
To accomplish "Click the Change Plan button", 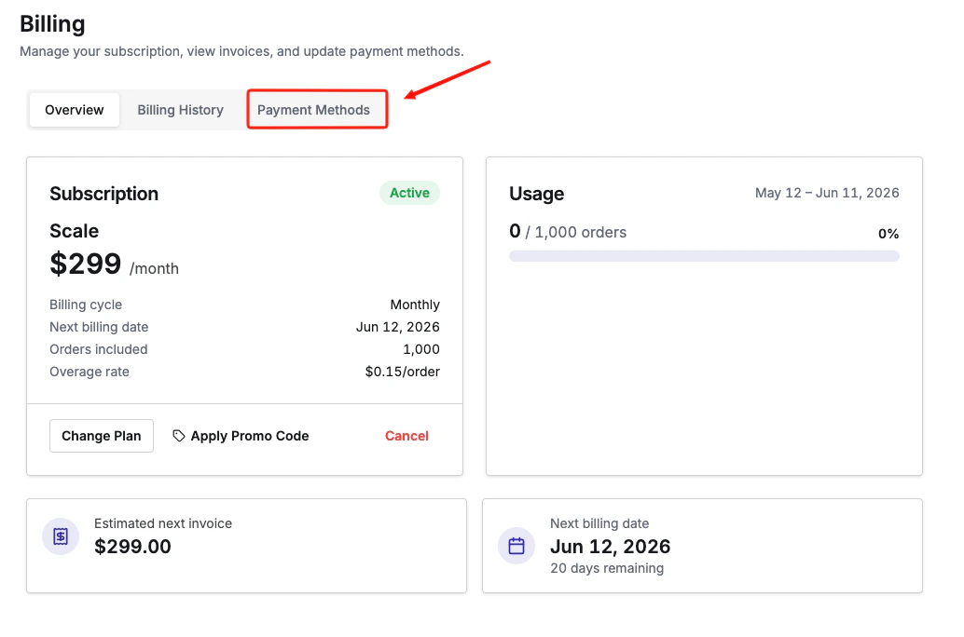I will (x=102, y=436).
